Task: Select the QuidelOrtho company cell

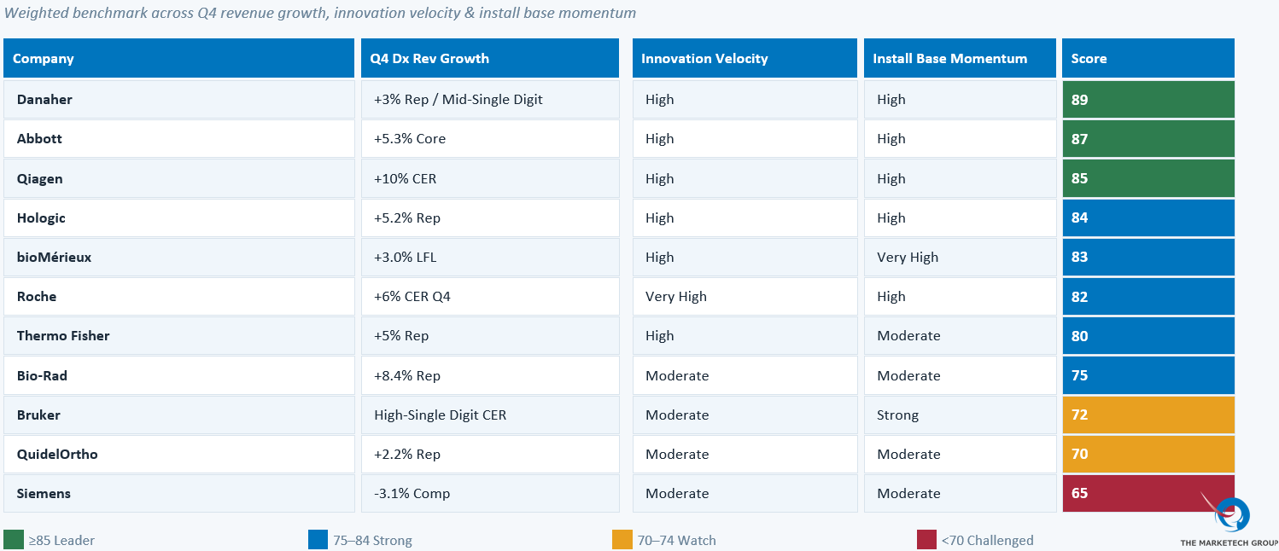Action: (x=178, y=455)
